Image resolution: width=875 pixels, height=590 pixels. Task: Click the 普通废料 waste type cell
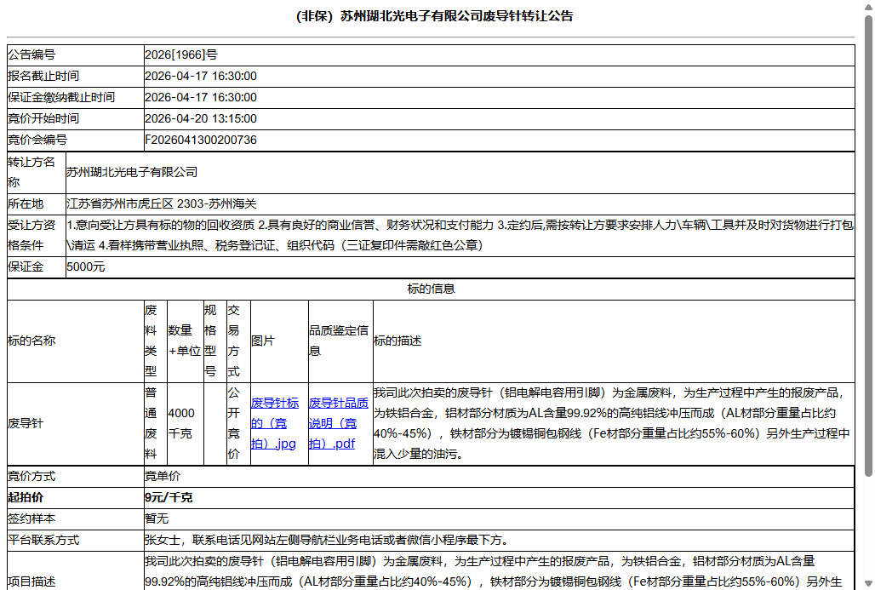tap(156, 424)
